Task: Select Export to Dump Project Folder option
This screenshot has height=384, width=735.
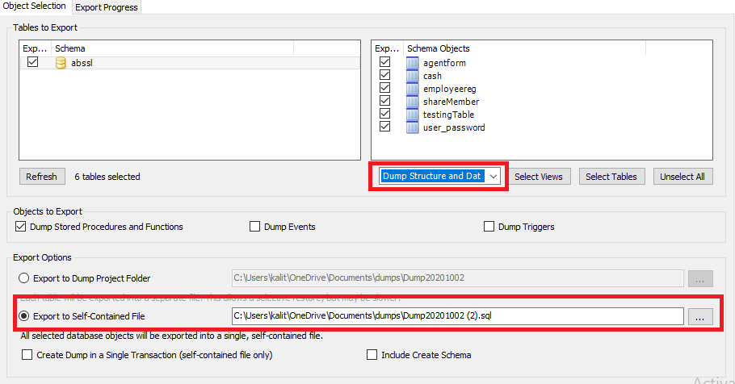Action: [x=23, y=278]
